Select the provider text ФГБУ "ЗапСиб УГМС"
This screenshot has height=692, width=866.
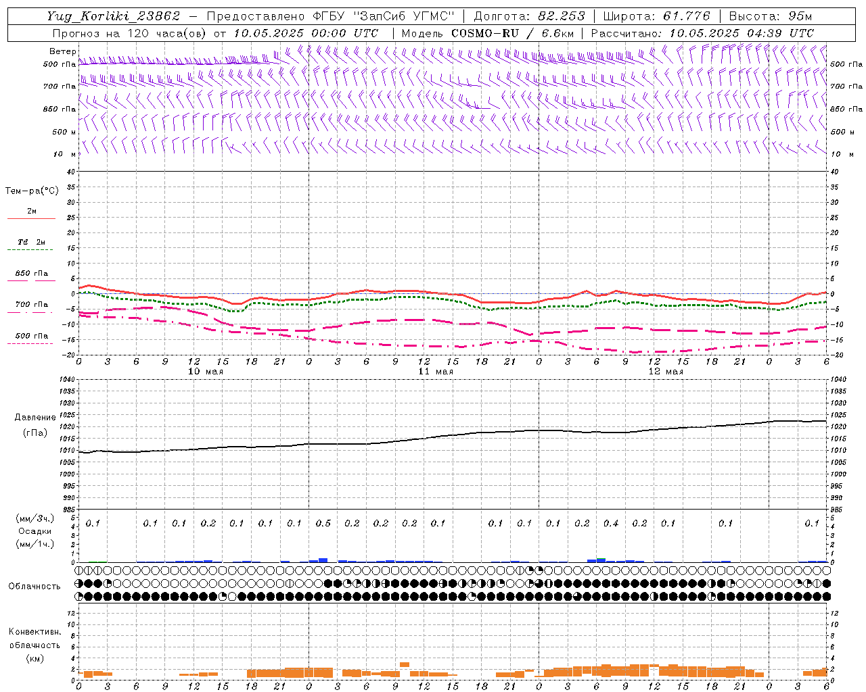pos(384,16)
